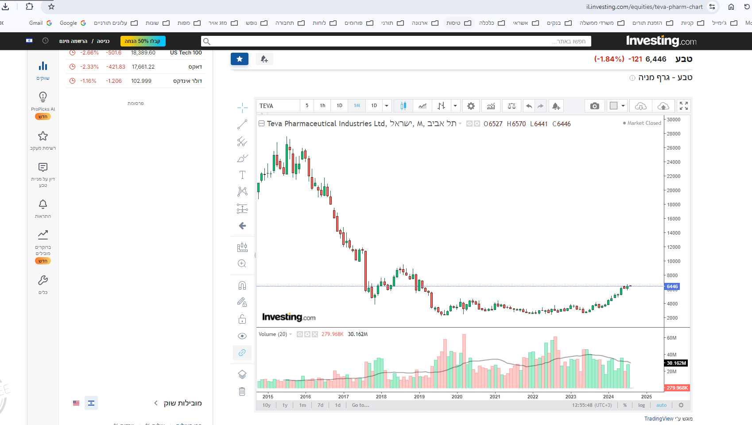This screenshot has height=425, width=752.
Task: Open the interval dropdown arrow
Action: click(387, 106)
